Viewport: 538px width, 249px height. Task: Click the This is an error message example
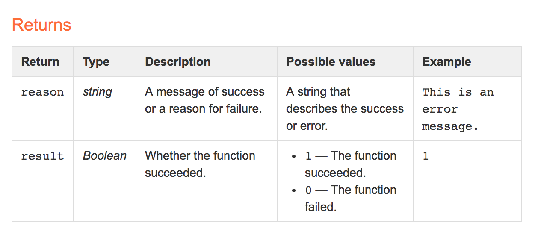click(x=458, y=109)
